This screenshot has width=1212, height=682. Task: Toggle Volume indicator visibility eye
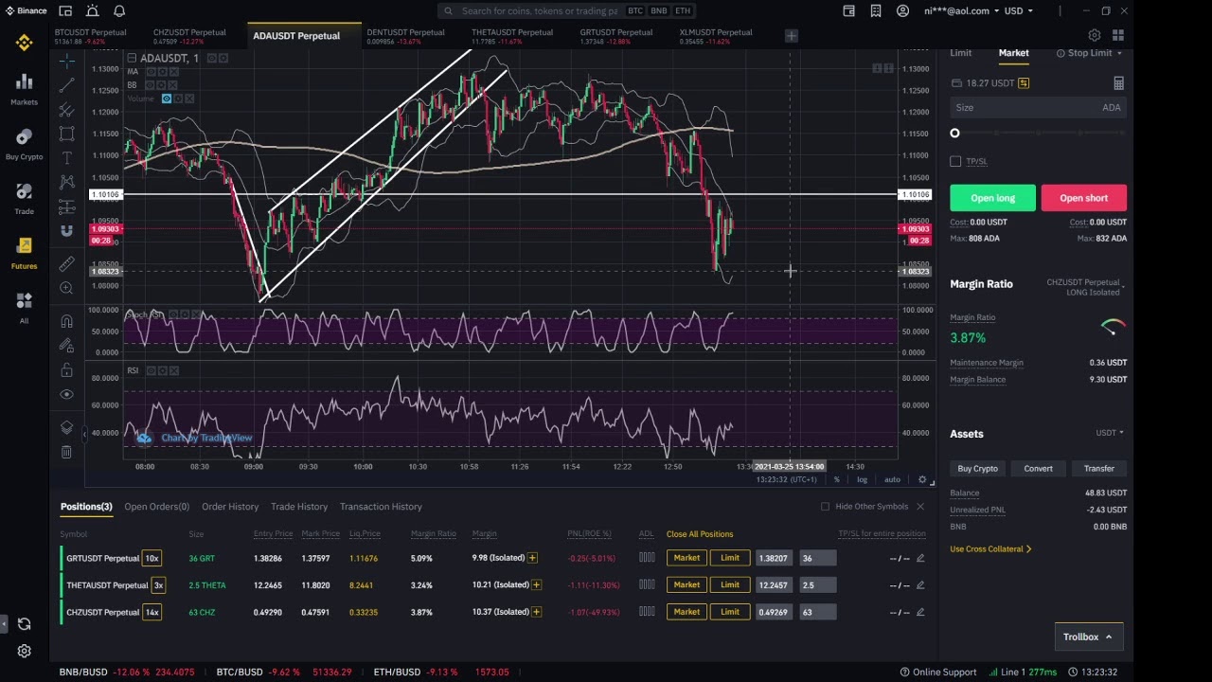click(x=167, y=99)
